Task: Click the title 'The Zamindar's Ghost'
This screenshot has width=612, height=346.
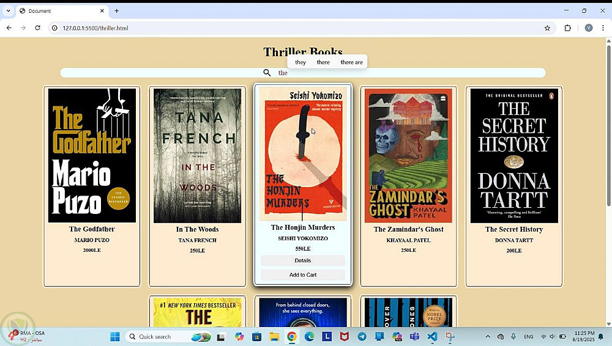Action: (x=408, y=229)
